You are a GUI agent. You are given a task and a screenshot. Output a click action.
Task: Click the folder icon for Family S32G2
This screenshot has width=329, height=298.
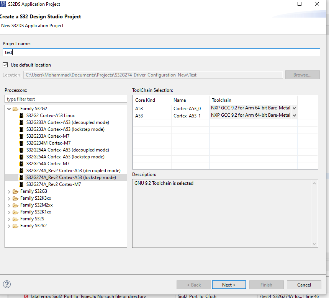[15, 108]
